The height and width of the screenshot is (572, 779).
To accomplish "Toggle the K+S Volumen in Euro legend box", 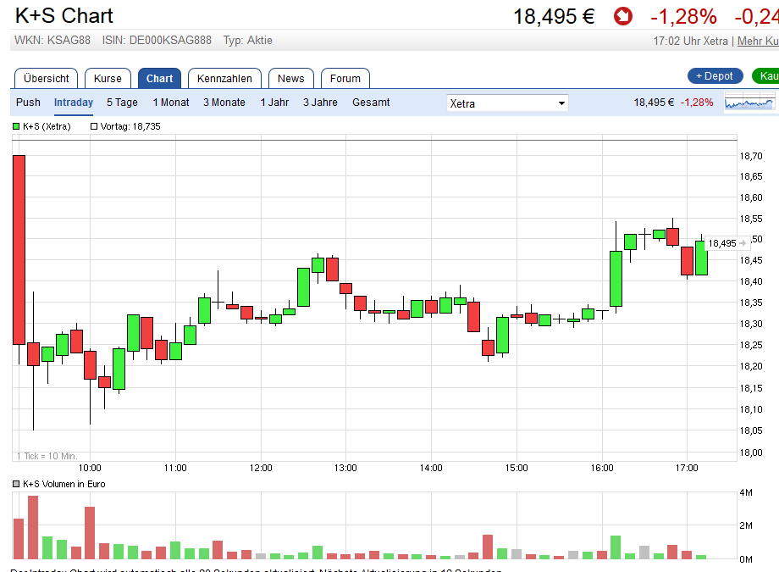I will tap(16, 484).
